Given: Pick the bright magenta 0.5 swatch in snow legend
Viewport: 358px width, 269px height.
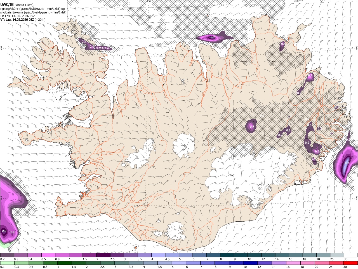Looking at the screenshot, I should click(x=48, y=255).
